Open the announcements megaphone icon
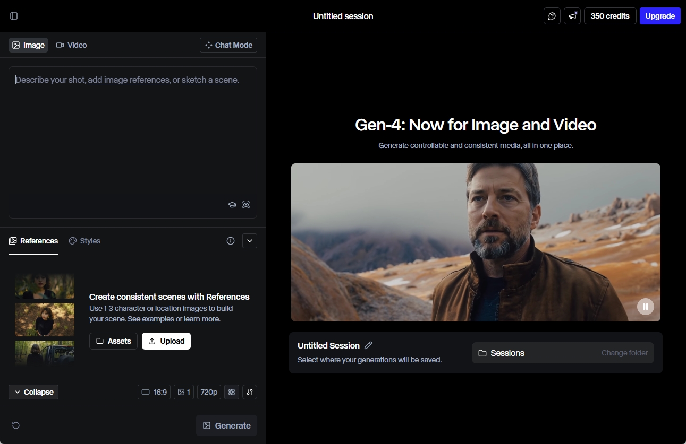Viewport: 686px width, 444px height. [572, 16]
